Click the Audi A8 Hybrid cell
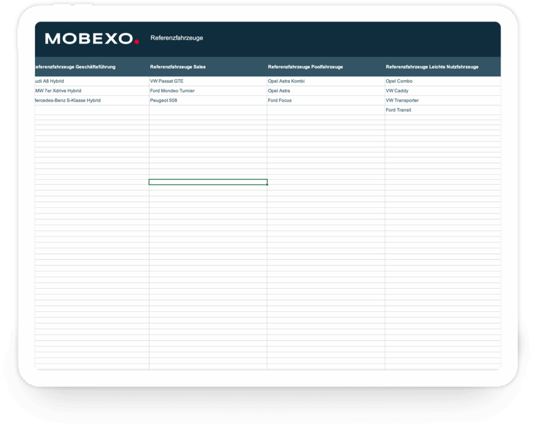This screenshot has width=536, height=433. pos(50,81)
